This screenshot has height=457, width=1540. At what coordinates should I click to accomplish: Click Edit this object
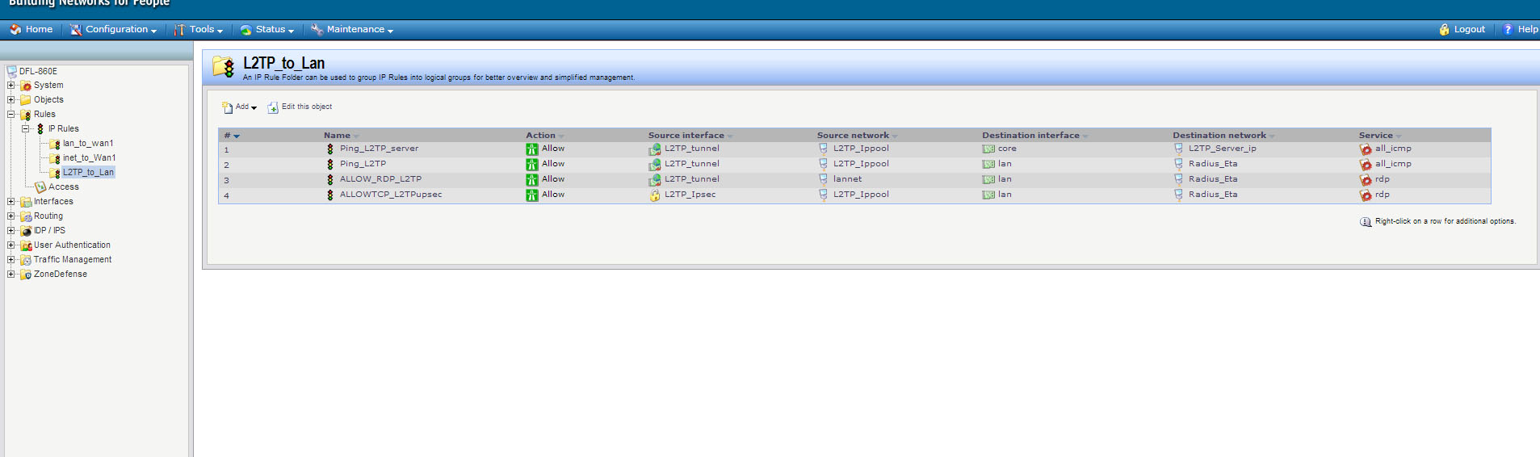coord(307,107)
